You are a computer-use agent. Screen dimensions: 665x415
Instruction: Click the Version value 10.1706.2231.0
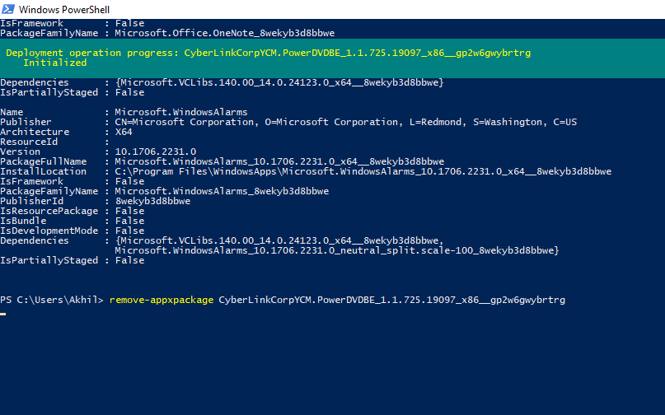coord(155,152)
